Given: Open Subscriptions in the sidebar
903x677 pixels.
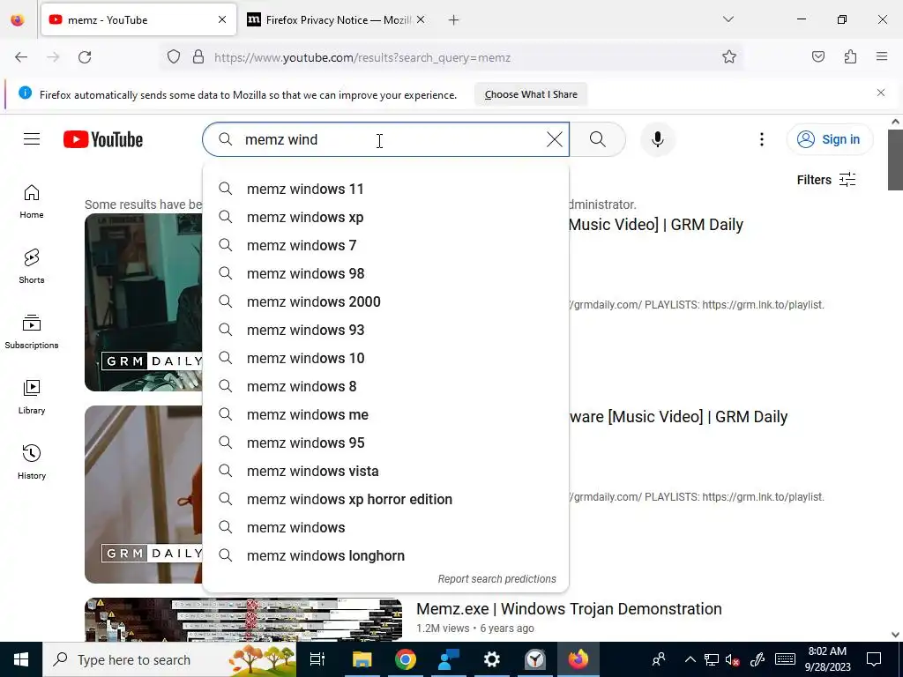Looking at the screenshot, I should pos(32,332).
